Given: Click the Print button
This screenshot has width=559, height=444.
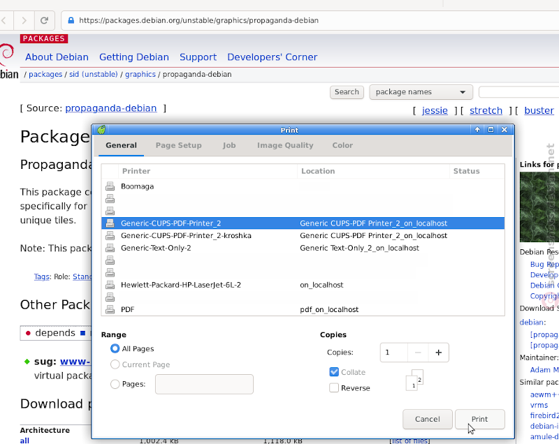Looking at the screenshot, I should coord(480,419).
